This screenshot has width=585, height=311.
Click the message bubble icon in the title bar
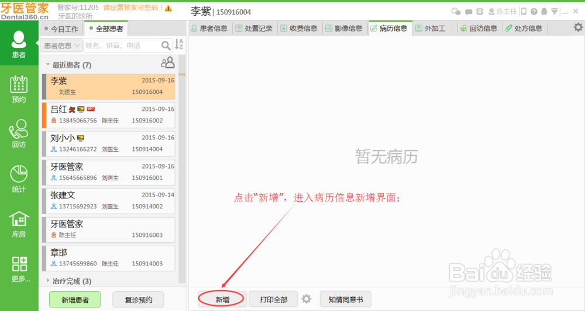point(469,12)
